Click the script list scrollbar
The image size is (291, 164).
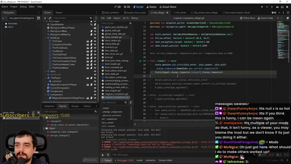pyautogui.click(x=131, y=45)
